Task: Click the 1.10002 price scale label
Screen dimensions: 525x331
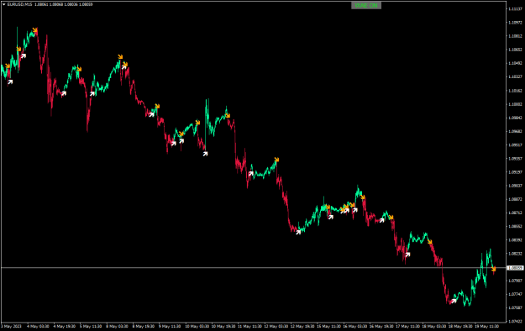Action: tap(515, 104)
